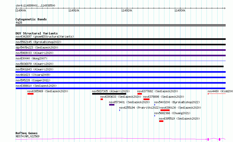Click the nsv6388610 Sedlazeck2020 text
This screenshot has width=233, height=142.
(36, 86)
